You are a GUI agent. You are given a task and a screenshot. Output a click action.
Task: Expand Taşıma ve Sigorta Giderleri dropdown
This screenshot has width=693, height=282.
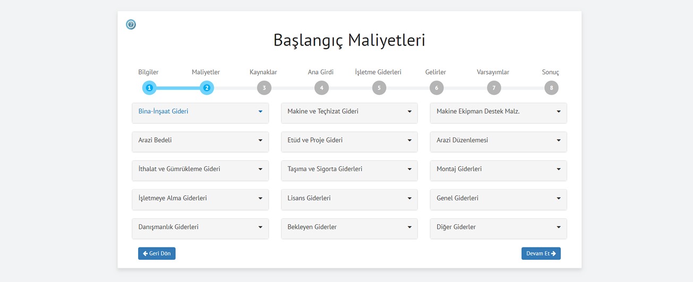[349, 171]
